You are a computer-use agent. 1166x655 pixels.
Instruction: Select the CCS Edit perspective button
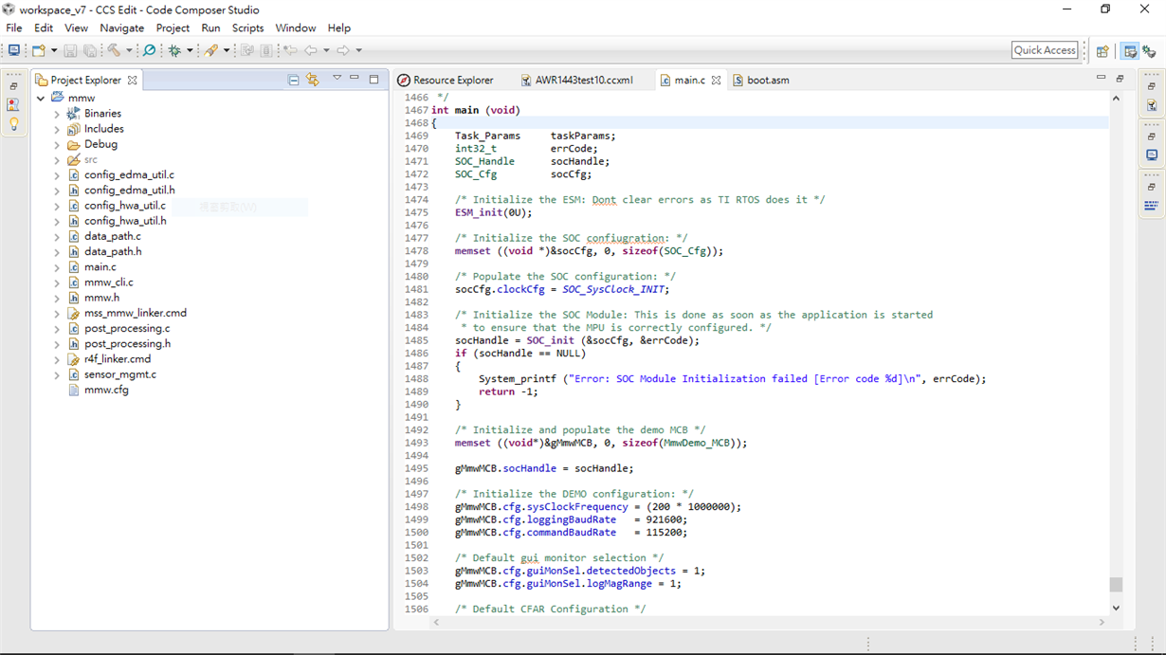click(x=1130, y=51)
